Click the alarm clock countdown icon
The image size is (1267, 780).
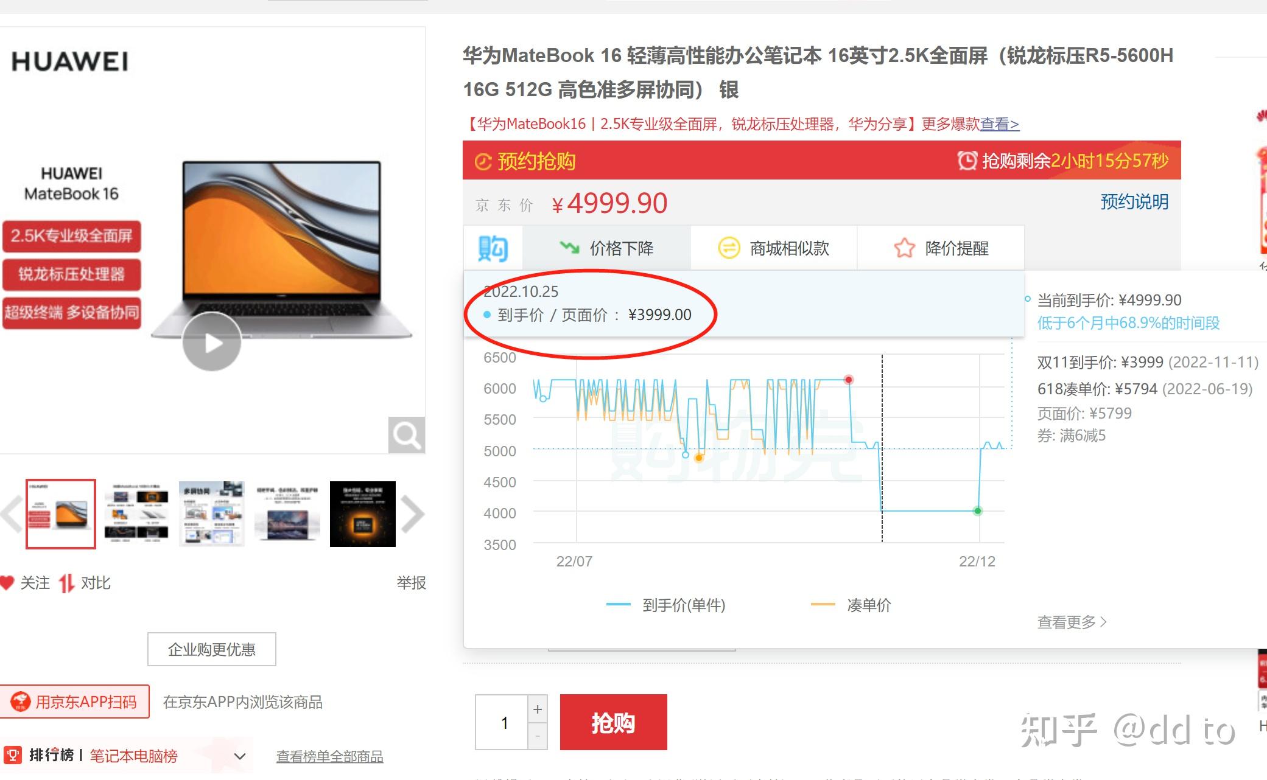pos(967,161)
